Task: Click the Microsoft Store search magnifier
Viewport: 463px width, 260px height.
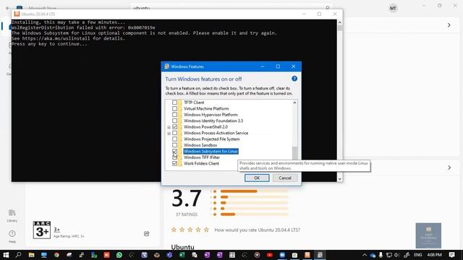Action: 328,8
